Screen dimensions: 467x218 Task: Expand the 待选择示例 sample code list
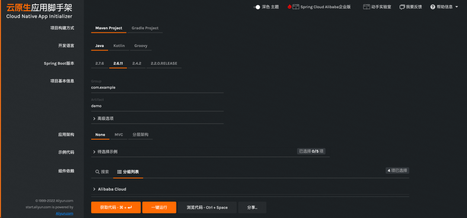(210, 152)
